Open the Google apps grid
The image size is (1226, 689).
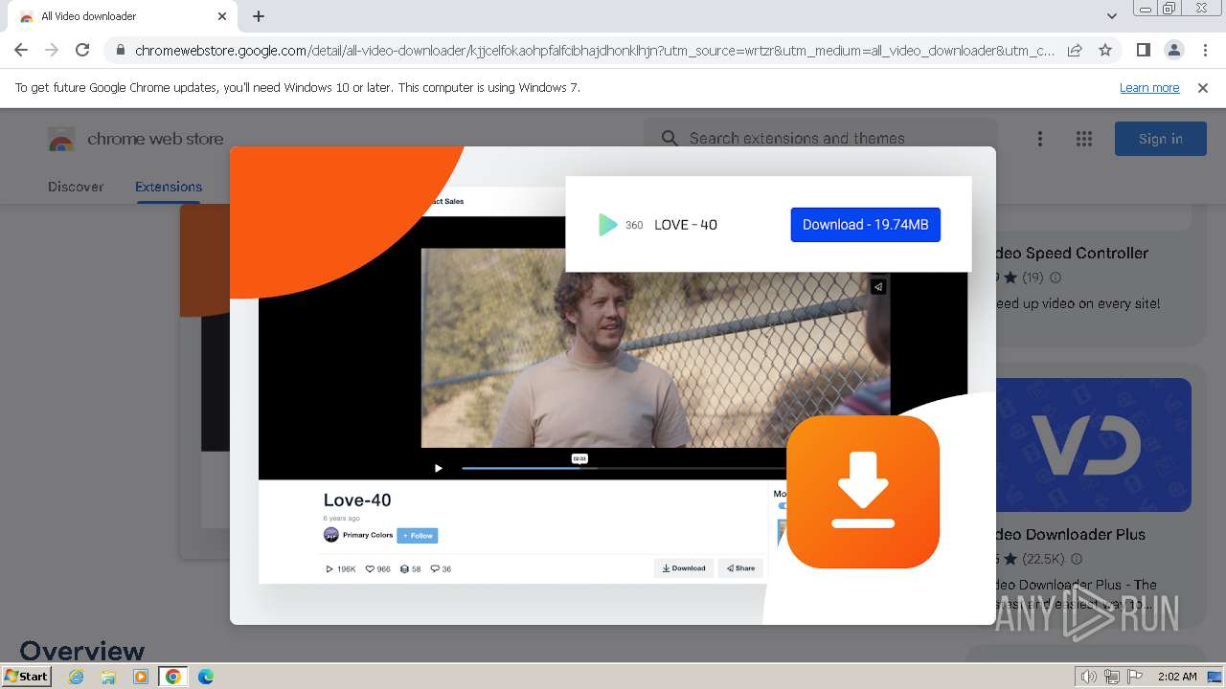tap(1084, 139)
